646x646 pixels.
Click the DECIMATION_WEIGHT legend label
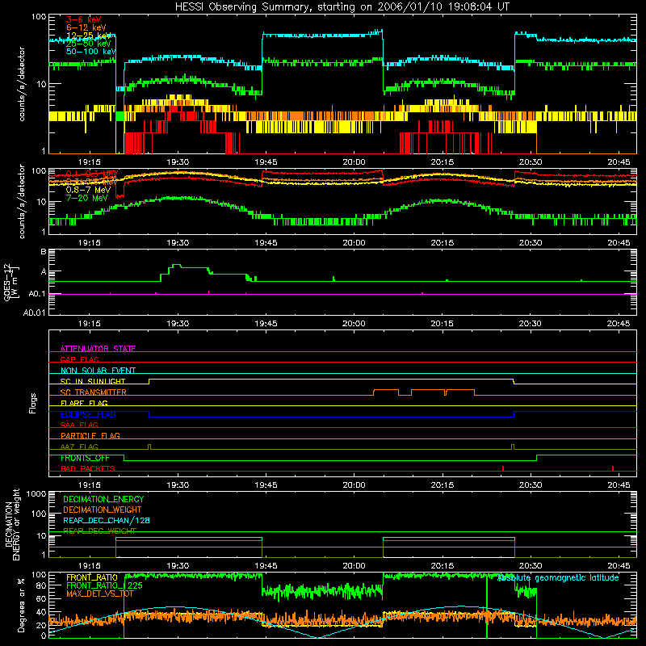click(x=103, y=510)
